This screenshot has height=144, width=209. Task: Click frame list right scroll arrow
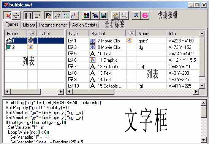tap(61, 91)
